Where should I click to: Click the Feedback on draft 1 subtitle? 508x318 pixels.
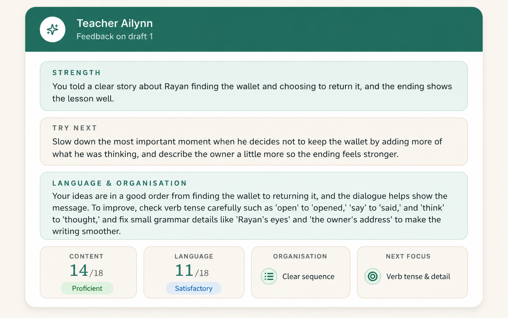(115, 37)
